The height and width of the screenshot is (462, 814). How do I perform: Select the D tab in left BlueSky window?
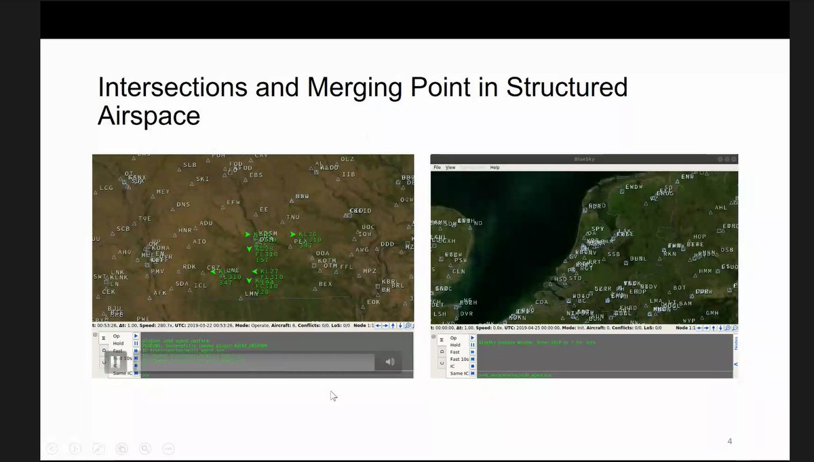click(x=103, y=351)
